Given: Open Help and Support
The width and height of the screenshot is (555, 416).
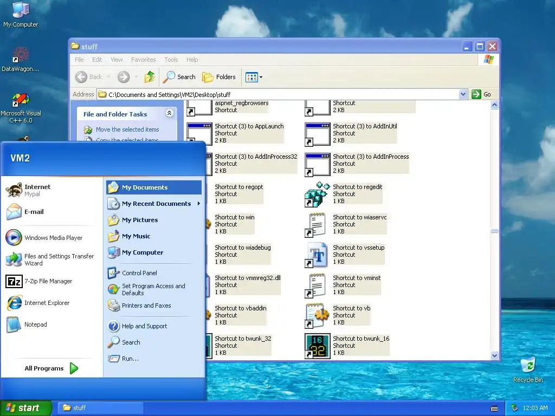Looking at the screenshot, I should click(x=137, y=326).
